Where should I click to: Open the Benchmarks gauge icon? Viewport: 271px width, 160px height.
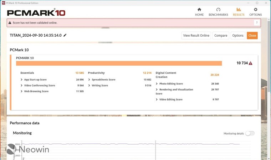tap(218, 10)
